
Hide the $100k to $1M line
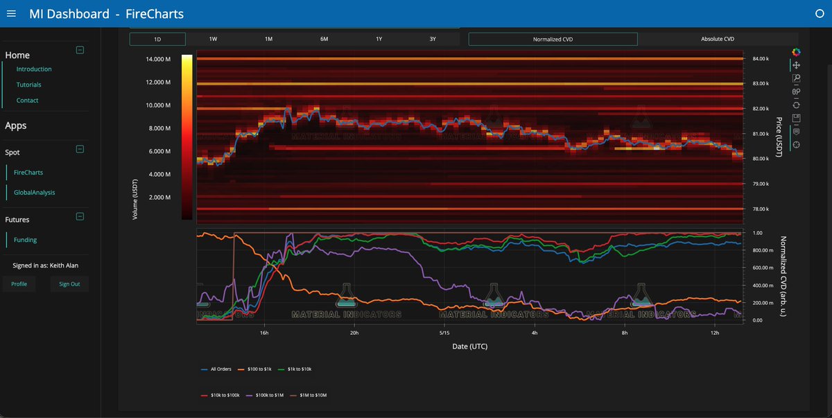266,394
